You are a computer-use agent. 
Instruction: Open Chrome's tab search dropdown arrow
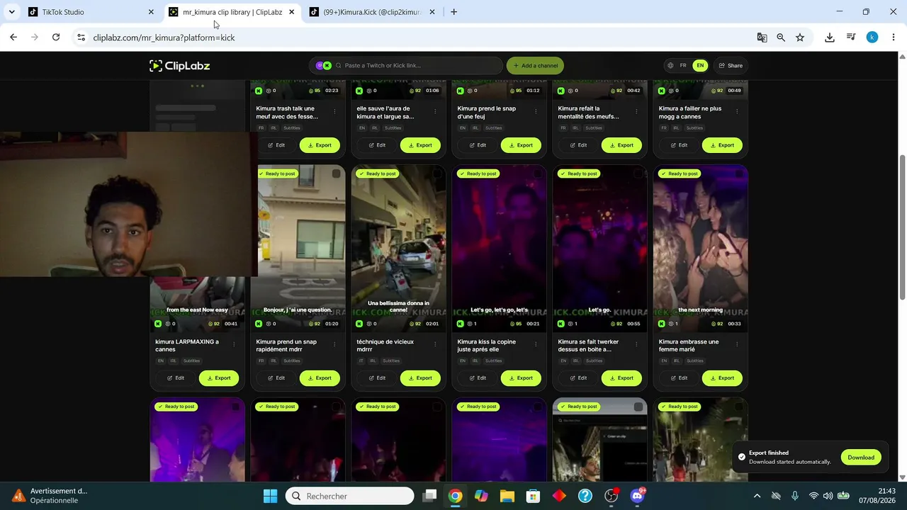(11, 12)
